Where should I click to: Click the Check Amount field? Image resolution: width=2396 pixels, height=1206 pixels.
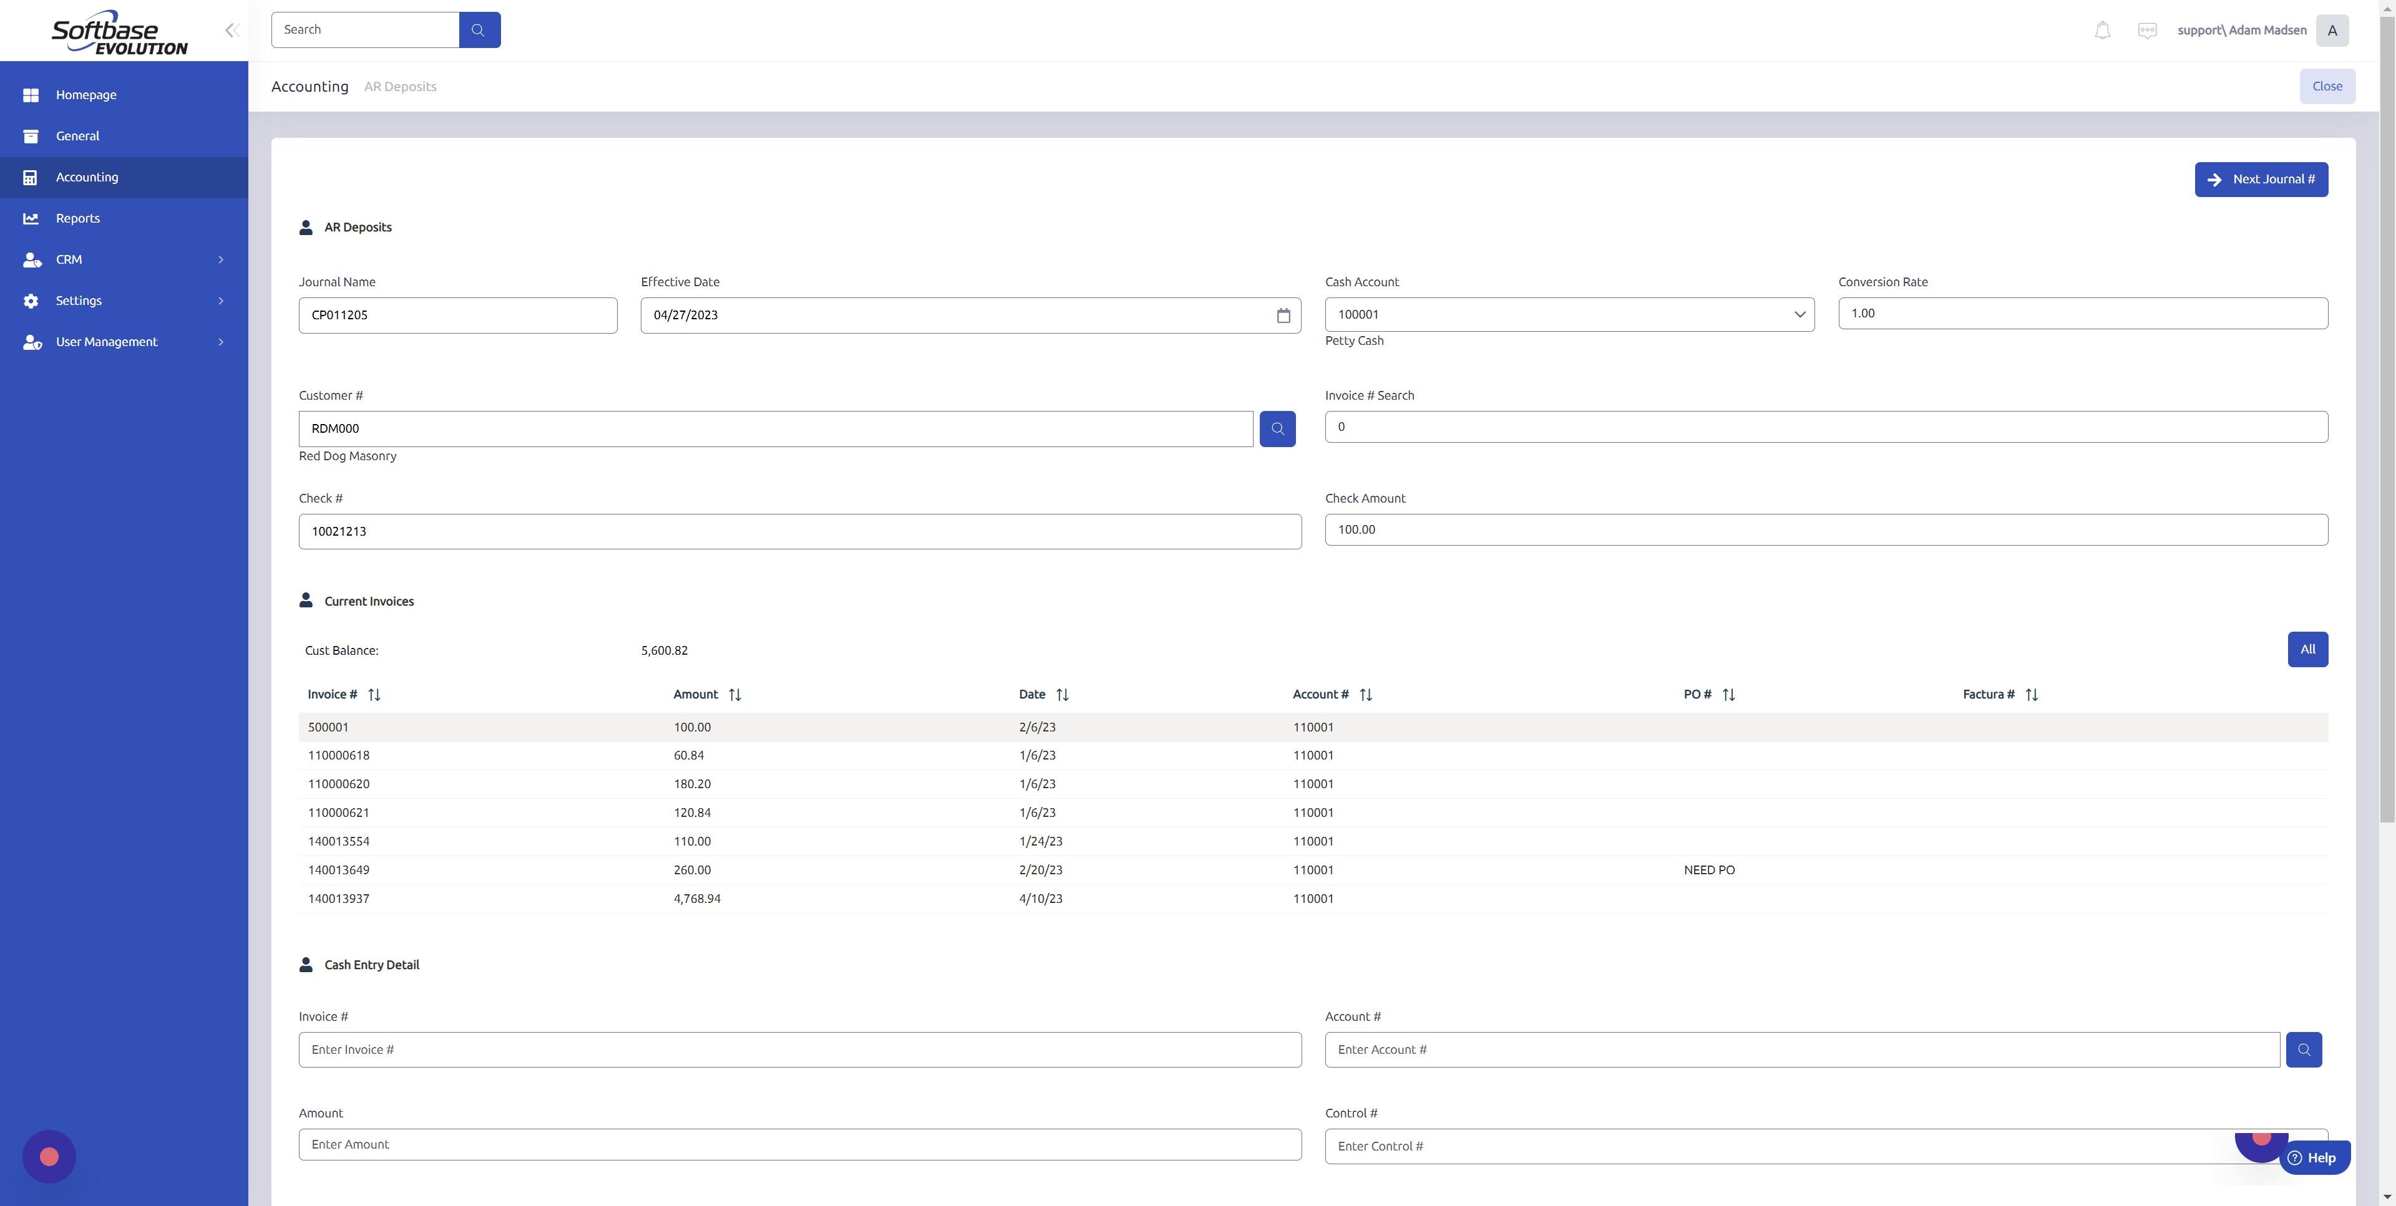tap(1826, 530)
